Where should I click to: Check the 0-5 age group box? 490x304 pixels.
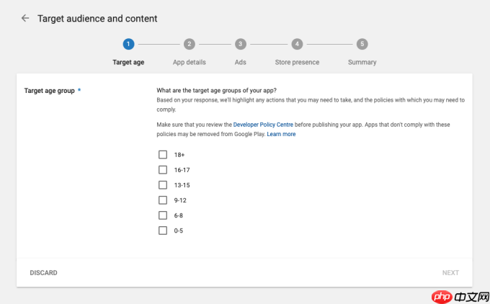click(x=163, y=231)
